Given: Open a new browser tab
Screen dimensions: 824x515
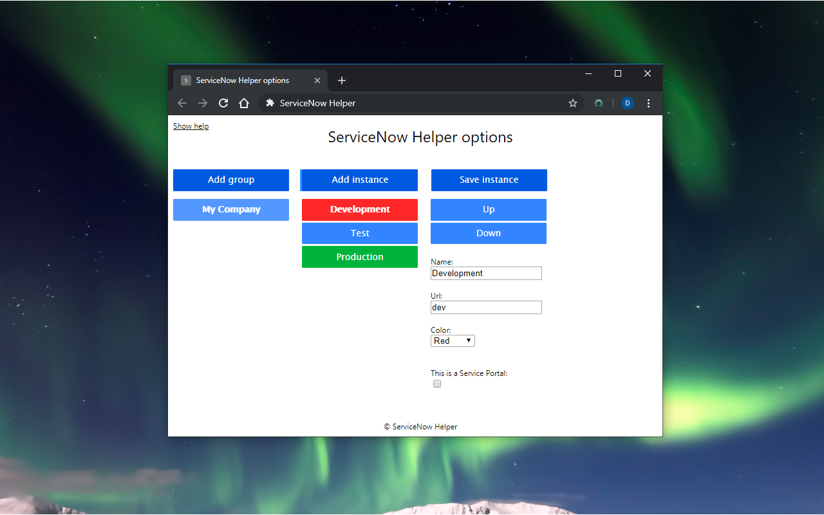Looking at the screenshot, I should 342,80.
